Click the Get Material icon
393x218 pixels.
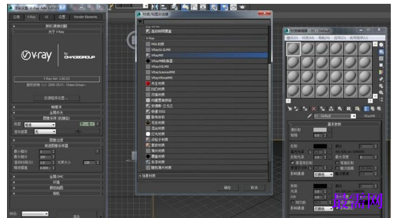[x=290, y=108]
